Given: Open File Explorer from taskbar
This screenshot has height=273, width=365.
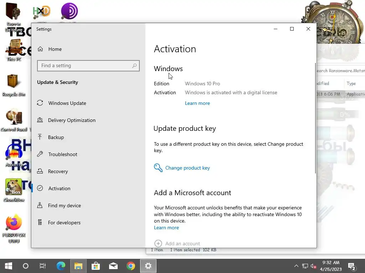Looking at the screenshot, I should click(x=78, y=266).
